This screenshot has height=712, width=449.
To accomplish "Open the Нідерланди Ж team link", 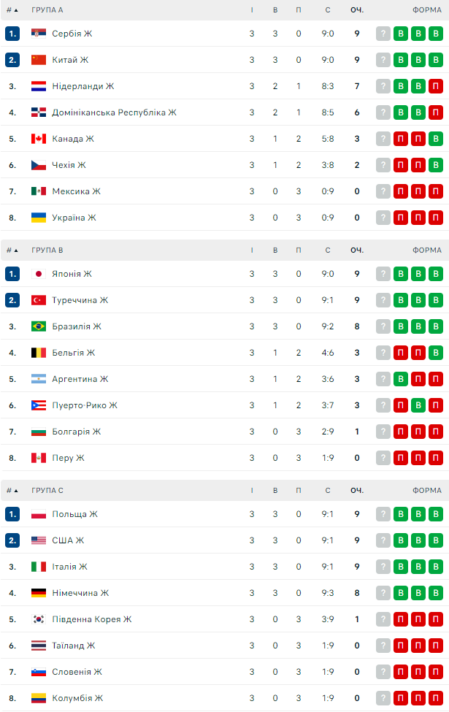I will 83,86.
